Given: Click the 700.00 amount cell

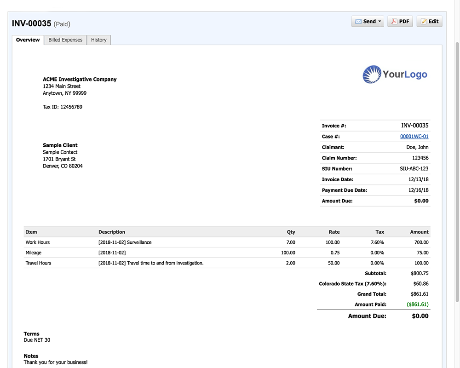Looking at the screenshot, I should pyautogui.click(x=421, y=242).
